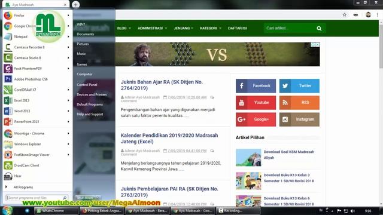
Task: Click the Windows Start orb
Action: click(8, 210)
